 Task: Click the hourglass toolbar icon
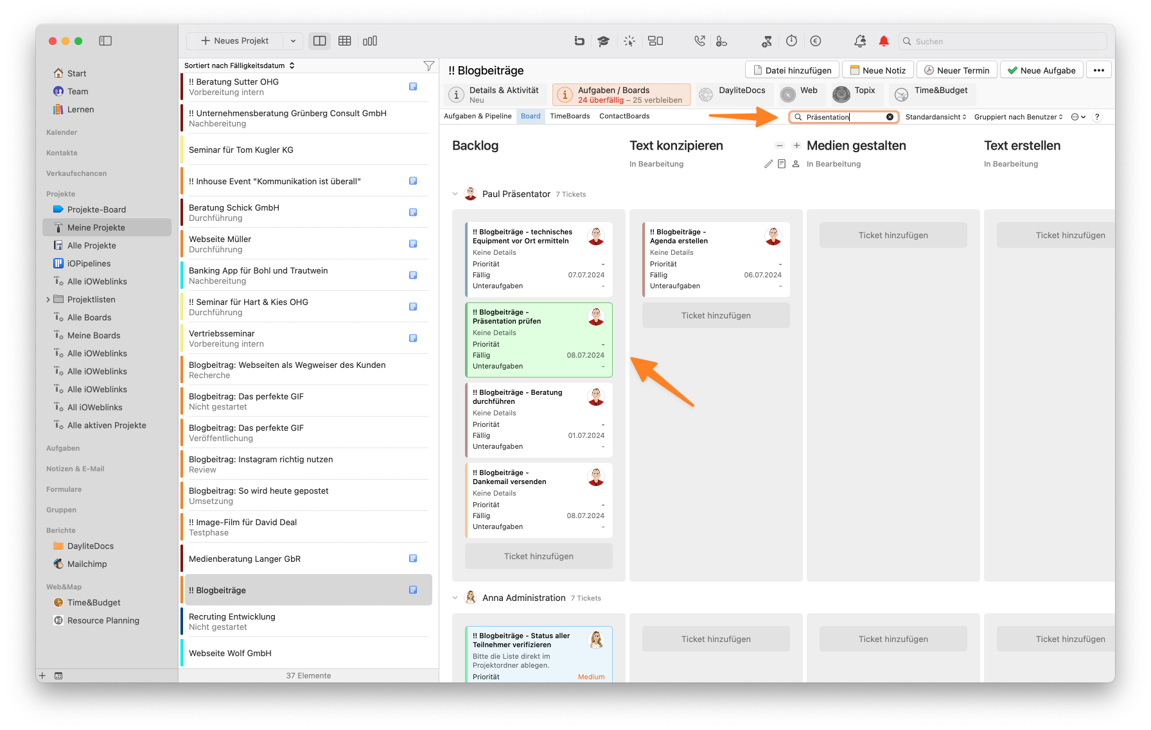(x=766, y=41)
